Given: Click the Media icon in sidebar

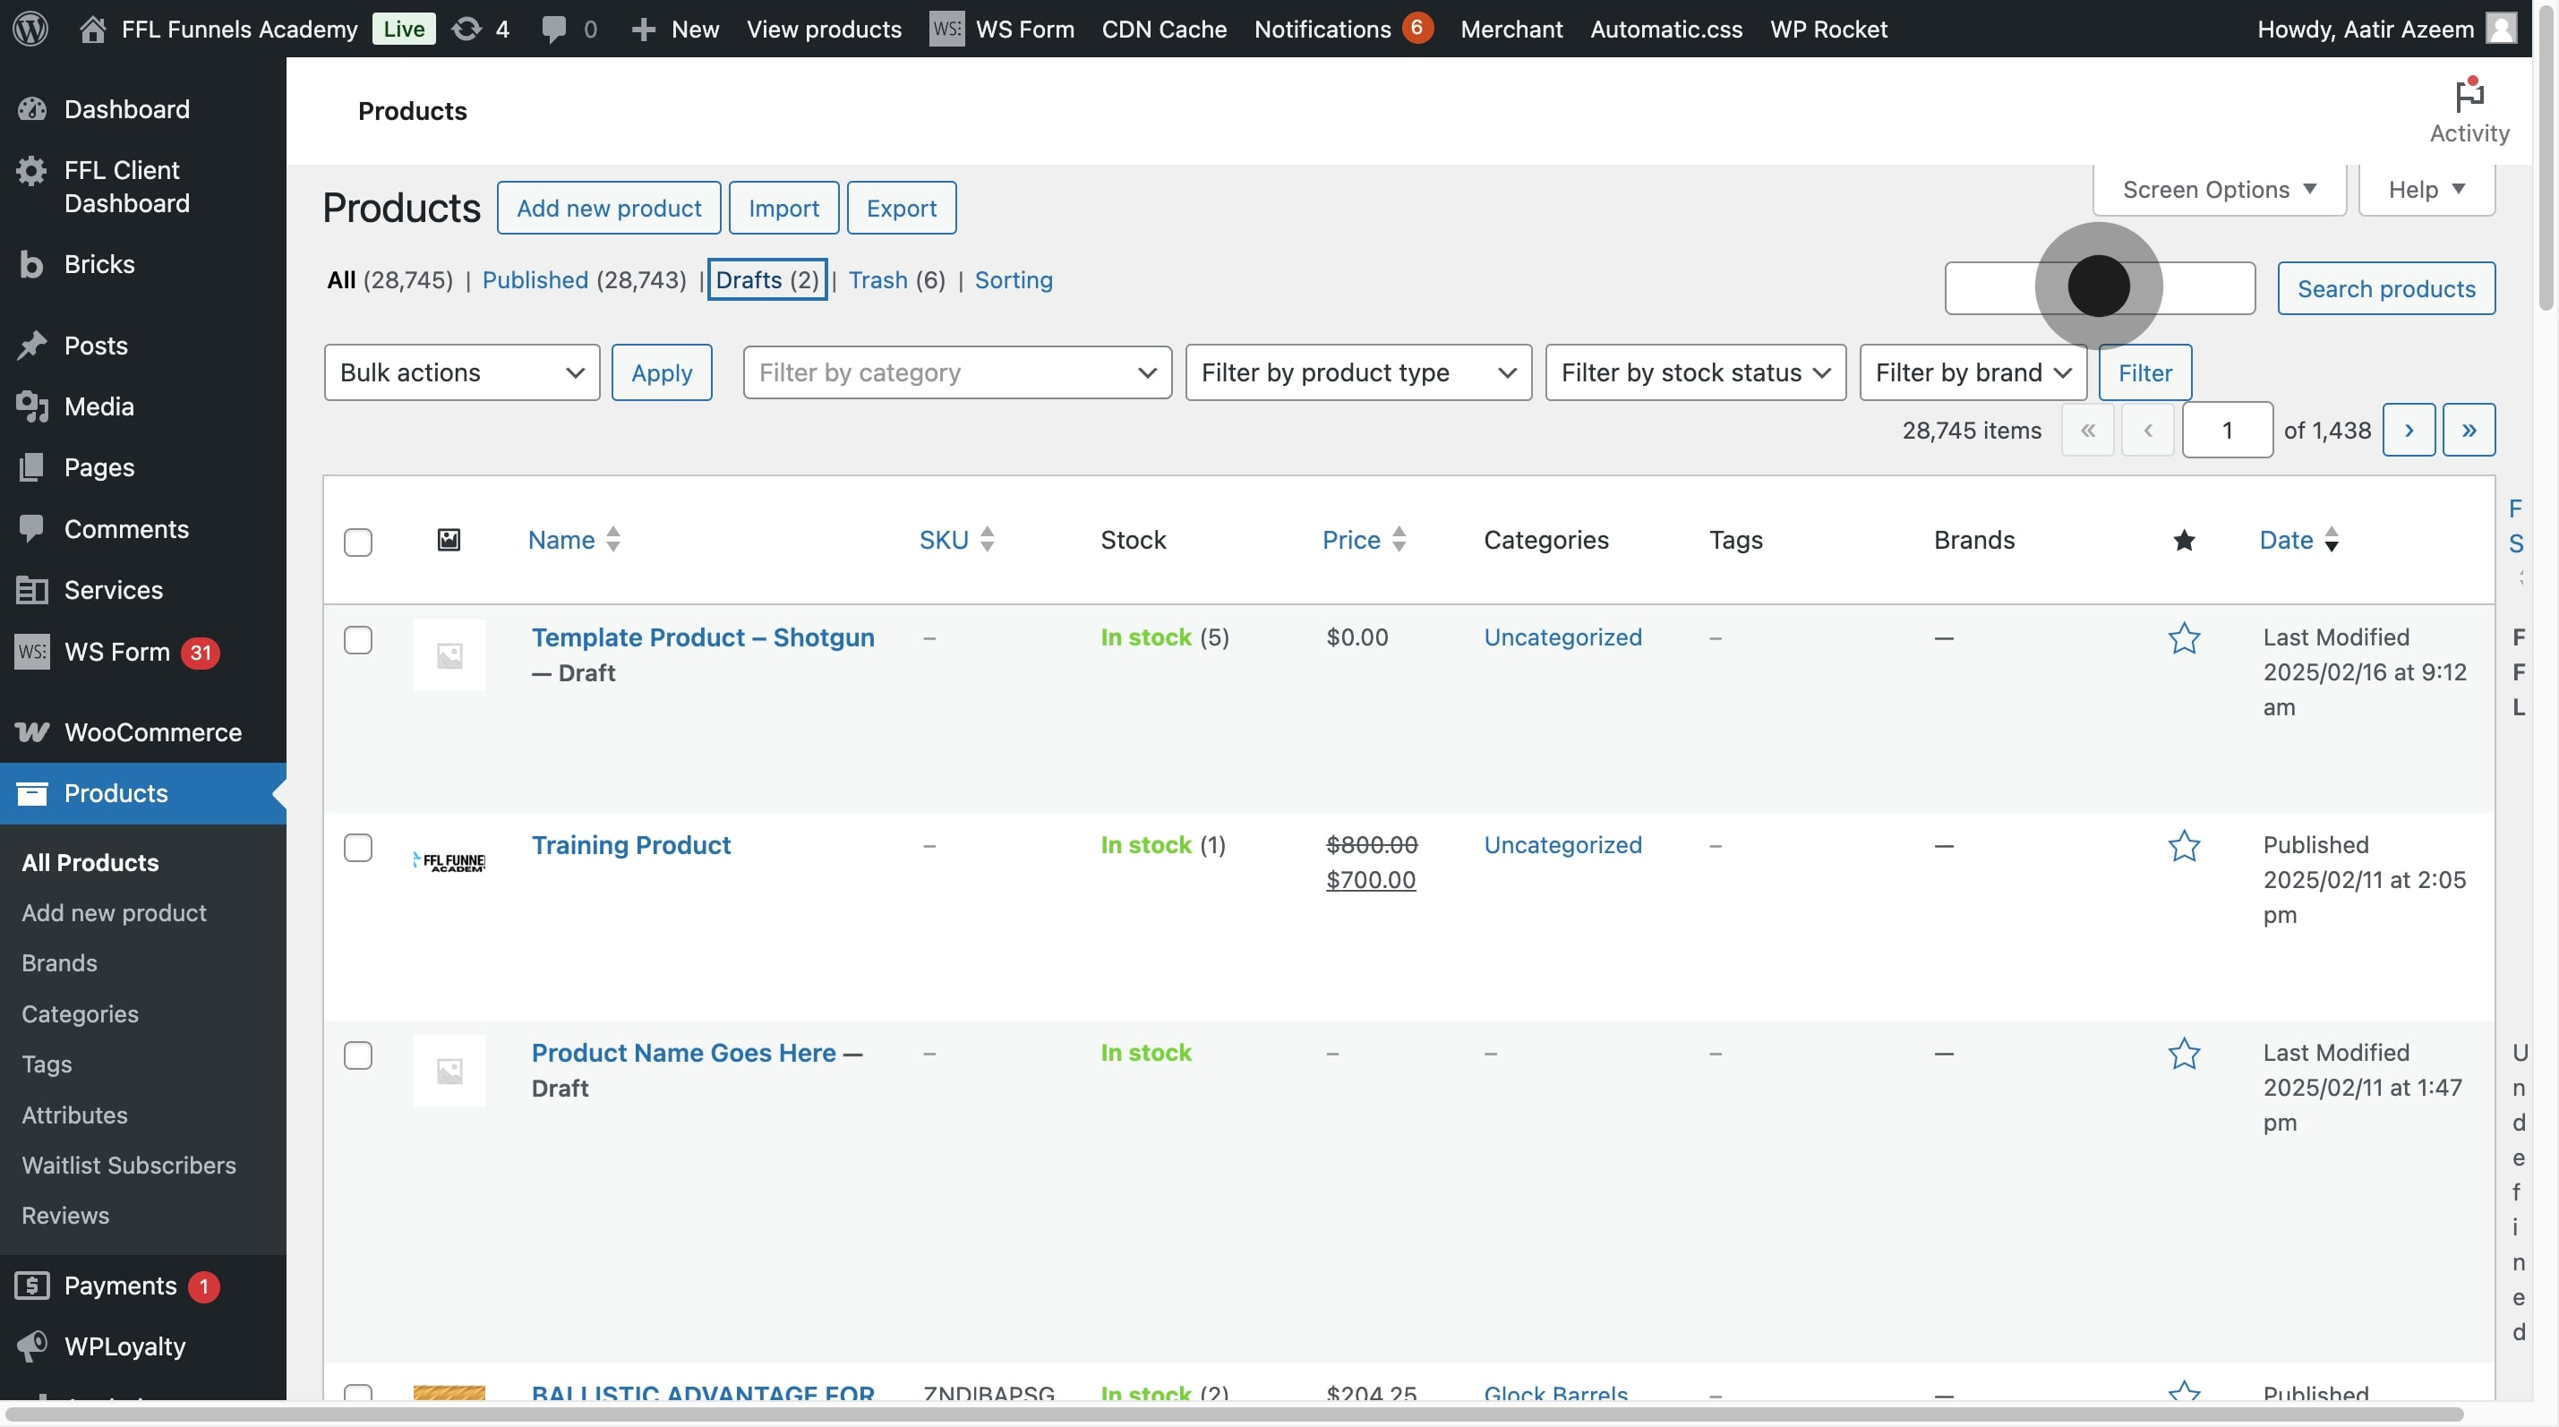Looking at the screenshot, I should 32,406.
